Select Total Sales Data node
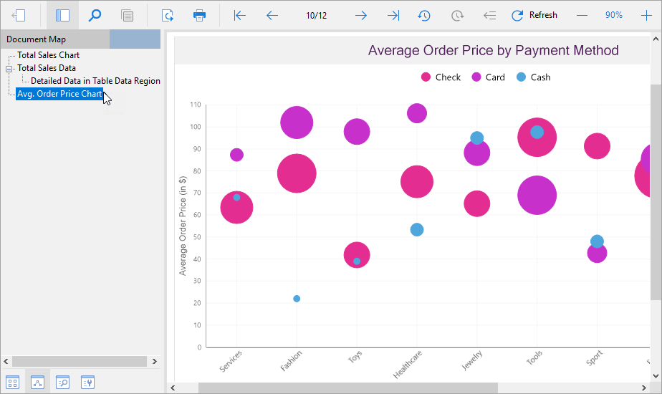662x394 pixels. [47, 68]
